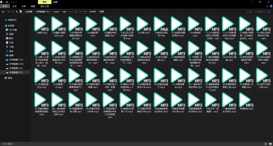This screenshot has height=146, width=273.
Task: Click the folder search box
Action: [262, 12]
